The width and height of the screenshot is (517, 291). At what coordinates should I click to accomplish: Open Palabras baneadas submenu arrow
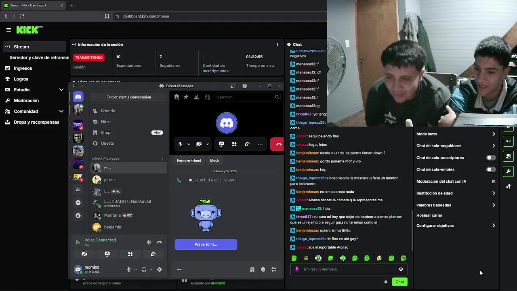494,205
